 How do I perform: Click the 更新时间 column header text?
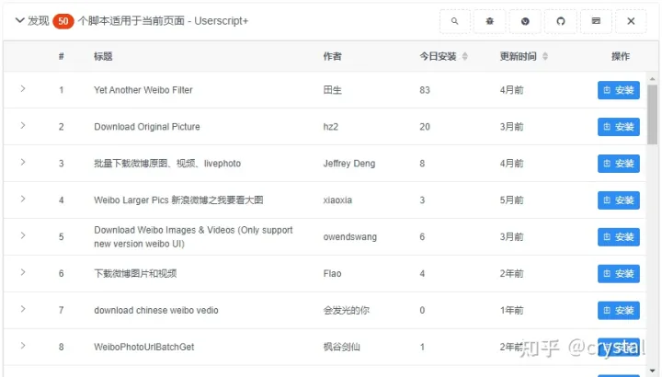pos(518,56)
